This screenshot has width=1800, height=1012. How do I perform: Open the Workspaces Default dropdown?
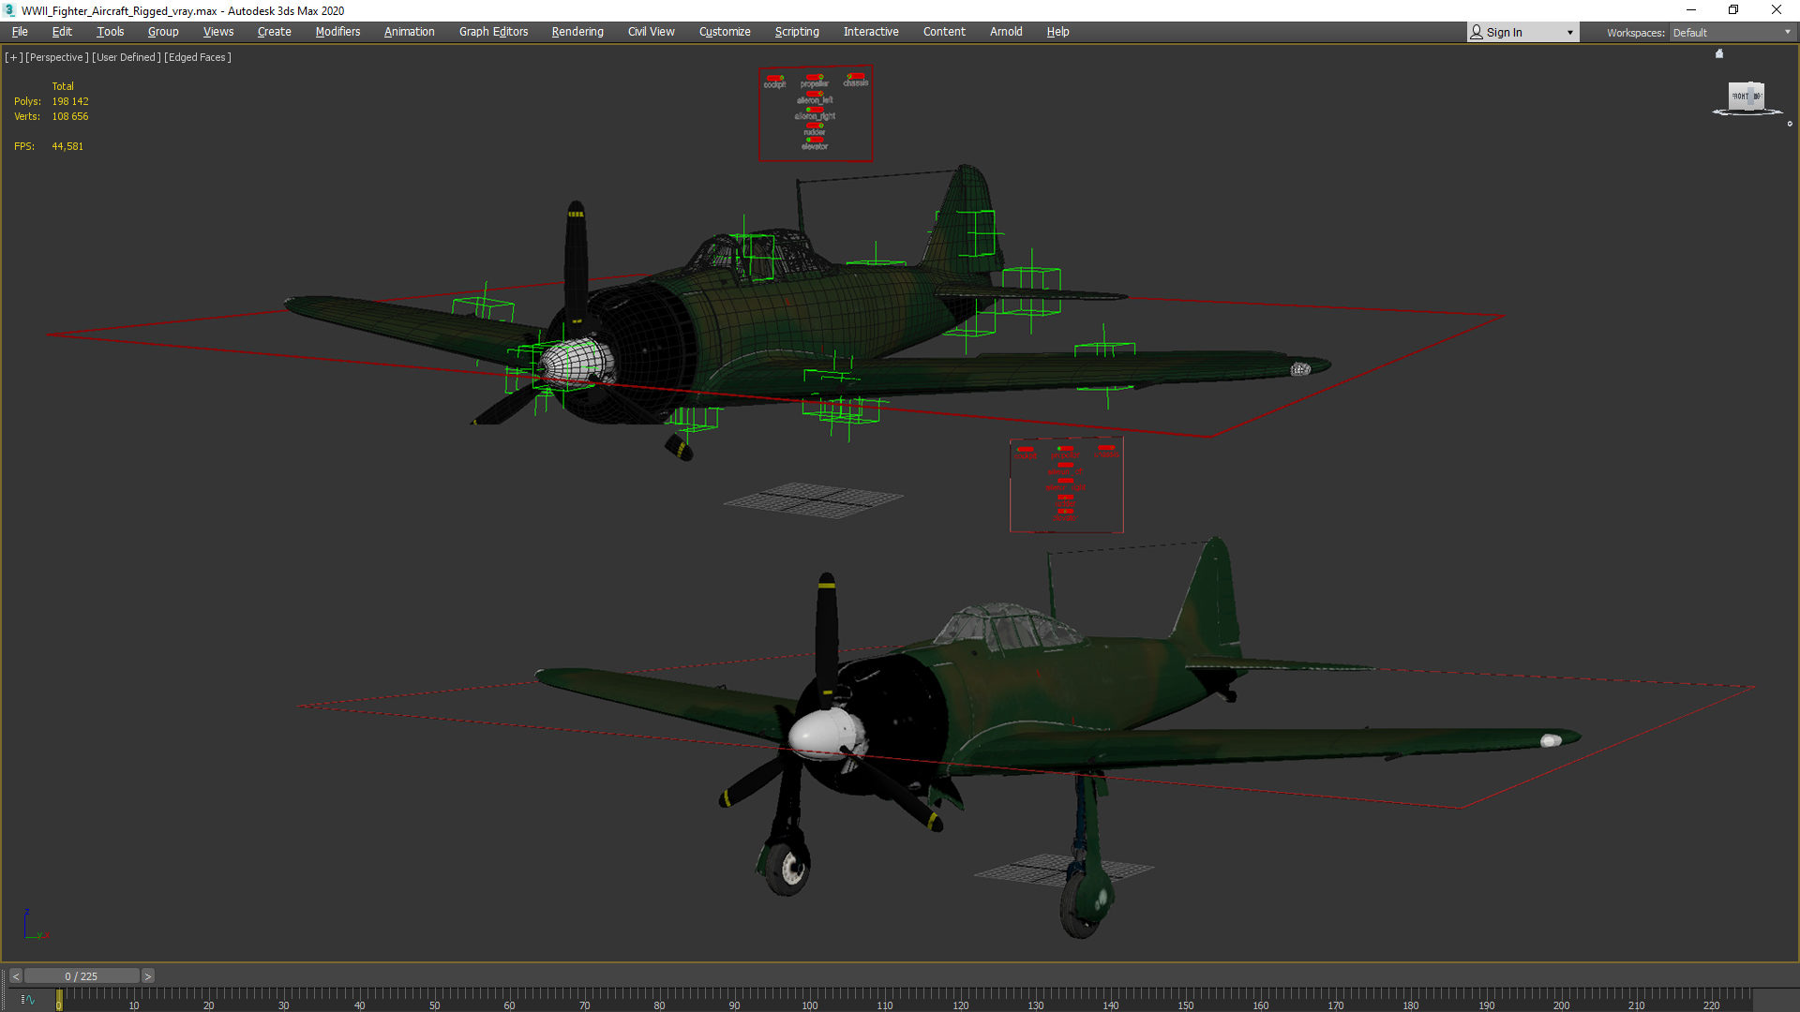1732,33
